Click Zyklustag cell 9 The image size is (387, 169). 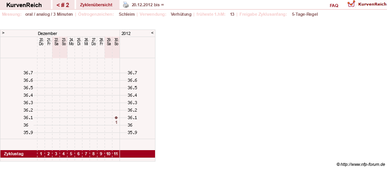(101, 154)
